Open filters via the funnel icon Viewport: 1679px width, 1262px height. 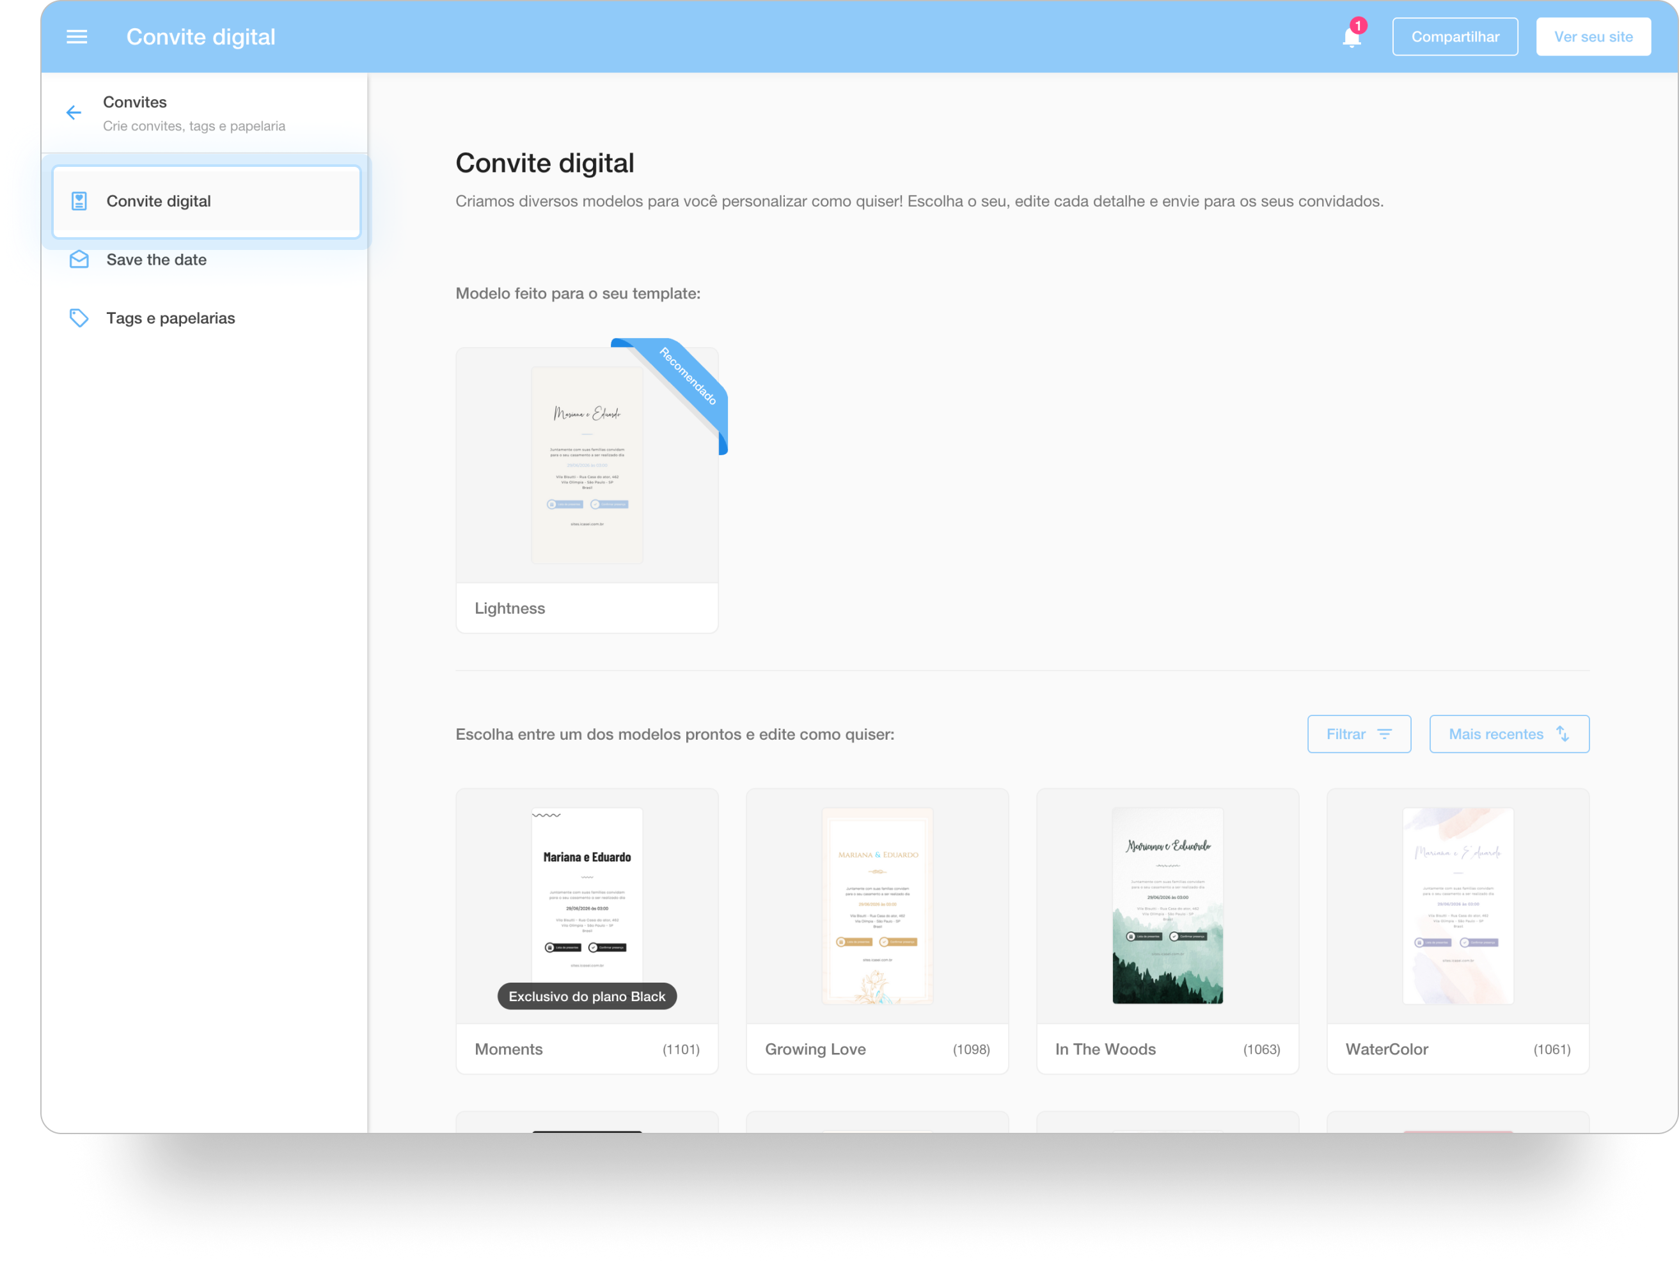[1387, 734]
